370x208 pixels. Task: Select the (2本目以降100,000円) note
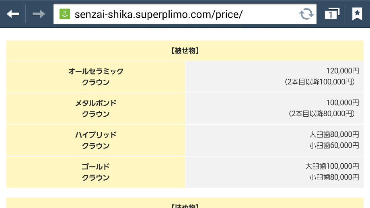320,82
